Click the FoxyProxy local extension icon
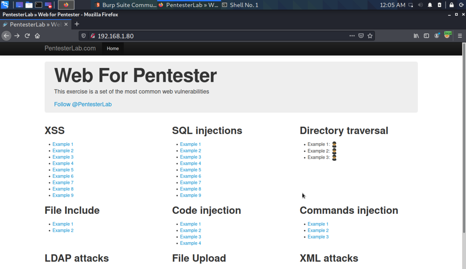This screenshot has height=269, width=466. pyautogui.click(x=448, y=35)
